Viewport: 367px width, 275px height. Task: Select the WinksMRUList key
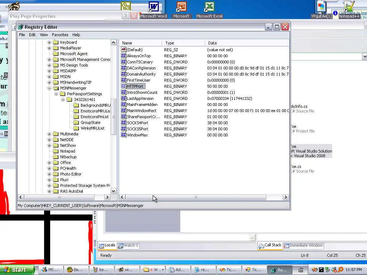[92, 128]
